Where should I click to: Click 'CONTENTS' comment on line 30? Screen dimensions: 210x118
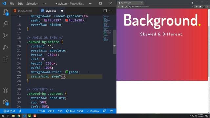click(40, 89)
